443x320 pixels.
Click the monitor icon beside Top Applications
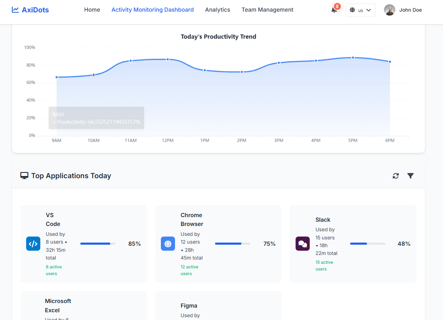[x=24, y=176]
